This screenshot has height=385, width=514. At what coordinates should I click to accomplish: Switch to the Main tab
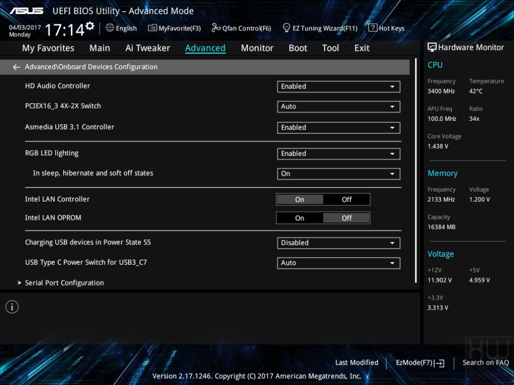(x=100, y=48)
